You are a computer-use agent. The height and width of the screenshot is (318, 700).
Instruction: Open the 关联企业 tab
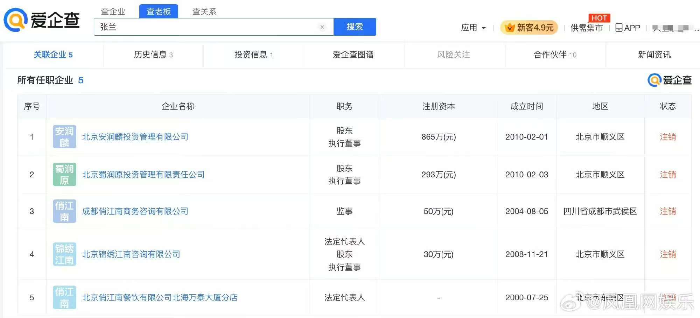pos(53,55)
